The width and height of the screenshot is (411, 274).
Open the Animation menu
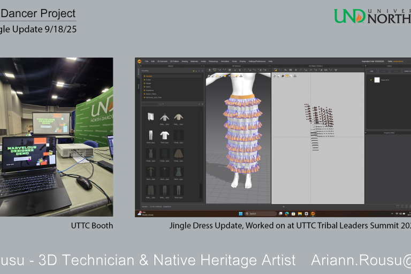point(225,62)
